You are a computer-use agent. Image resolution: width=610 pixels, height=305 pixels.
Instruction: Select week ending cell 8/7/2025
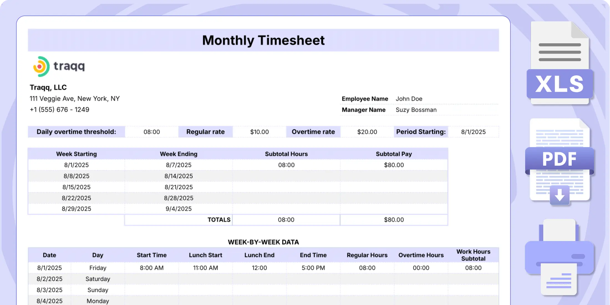179,165
